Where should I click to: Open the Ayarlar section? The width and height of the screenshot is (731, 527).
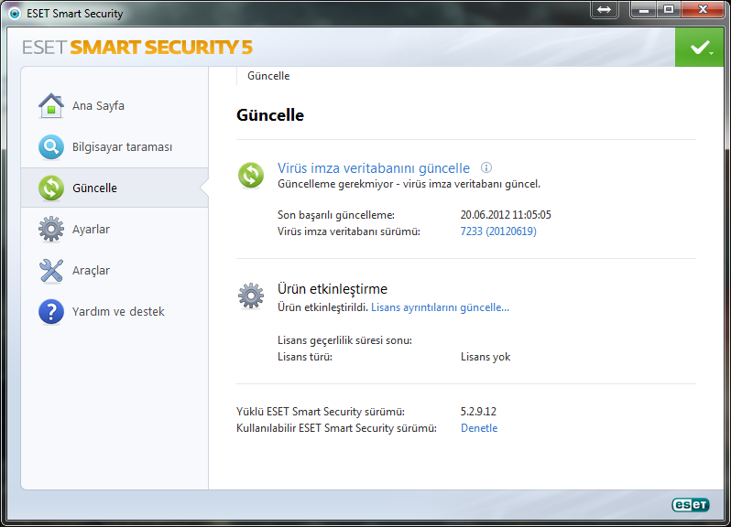point(91,230)
